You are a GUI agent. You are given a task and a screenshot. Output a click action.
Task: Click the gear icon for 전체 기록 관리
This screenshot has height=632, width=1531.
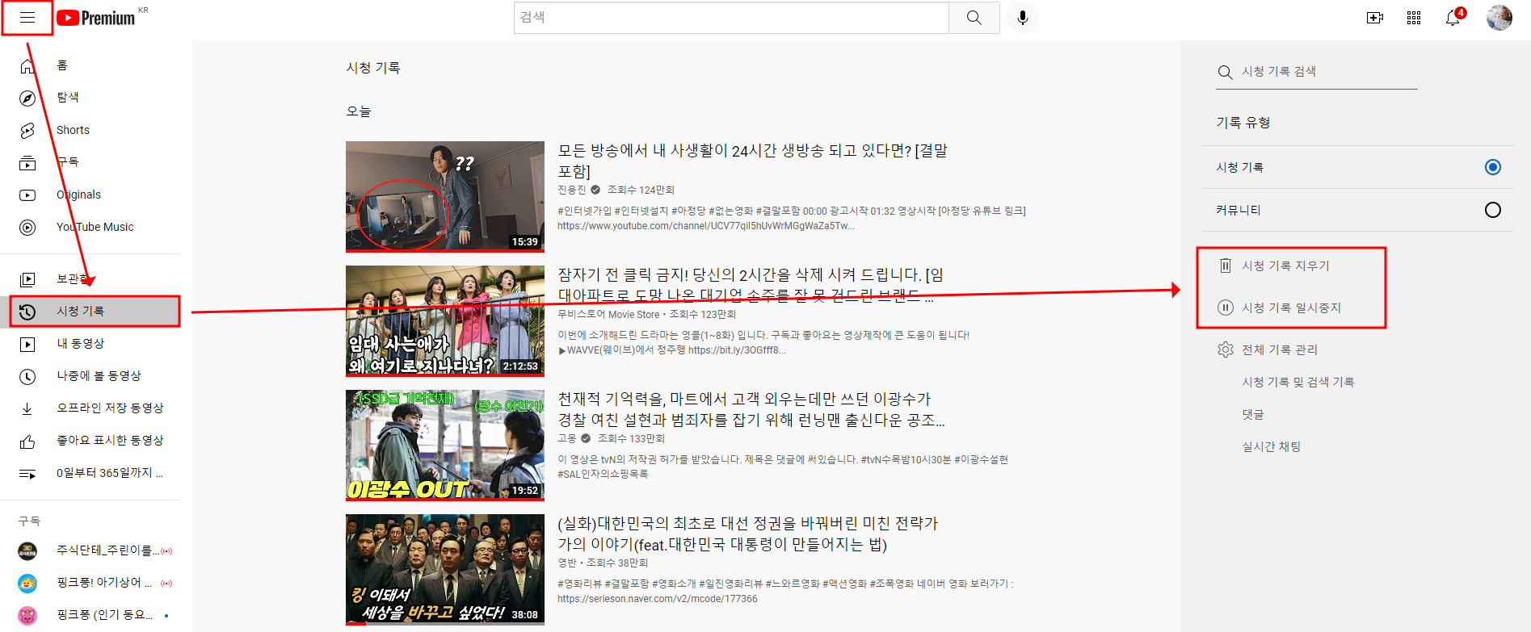coord(1226,349)
